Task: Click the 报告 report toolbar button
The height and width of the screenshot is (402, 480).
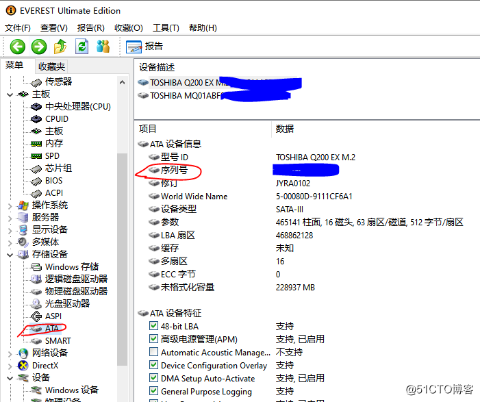Action: (144, 47)
